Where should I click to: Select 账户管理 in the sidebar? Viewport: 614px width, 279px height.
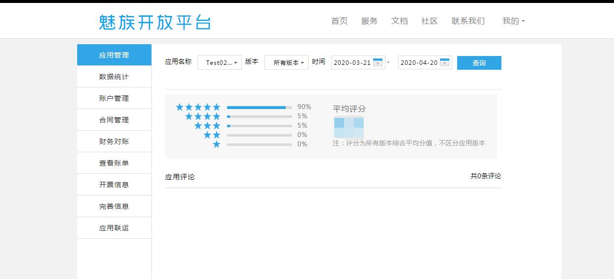pyautogui.click(x=114, y=98)
